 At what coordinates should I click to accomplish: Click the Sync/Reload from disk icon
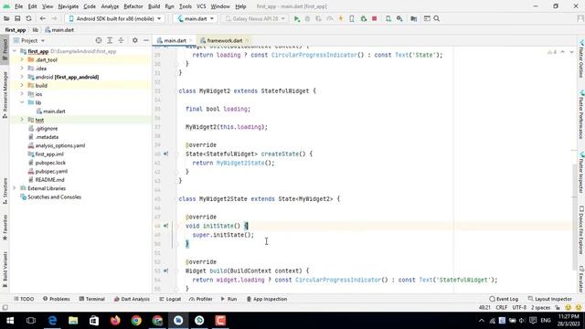28,18
